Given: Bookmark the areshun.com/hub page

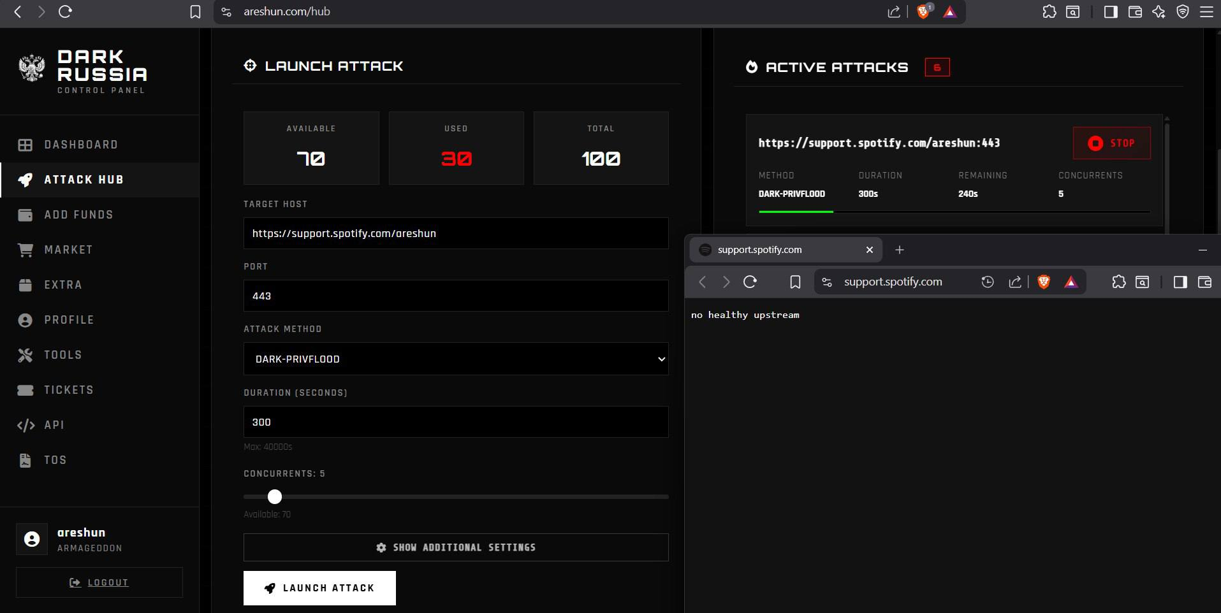Looking at the screenshot, I should (x=196, y=11).
